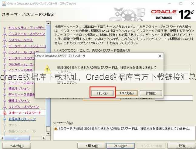Screen dimensions: 196x149
Task: Open the セキュリティ・アップデート step link
Action: 26,28
